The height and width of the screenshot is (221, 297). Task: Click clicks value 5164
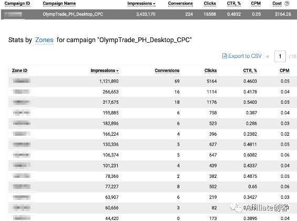[x=212, y=82]
